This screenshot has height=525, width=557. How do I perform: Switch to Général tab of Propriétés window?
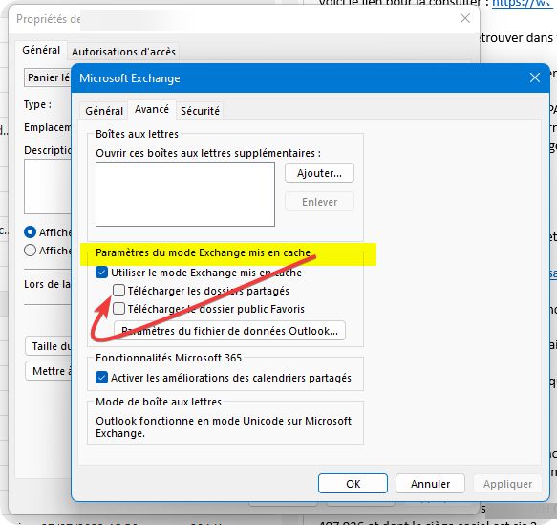(41, 50)
